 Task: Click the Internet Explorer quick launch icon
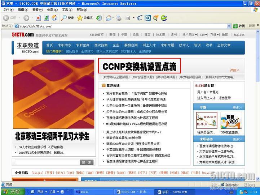(x=32, y=192)
